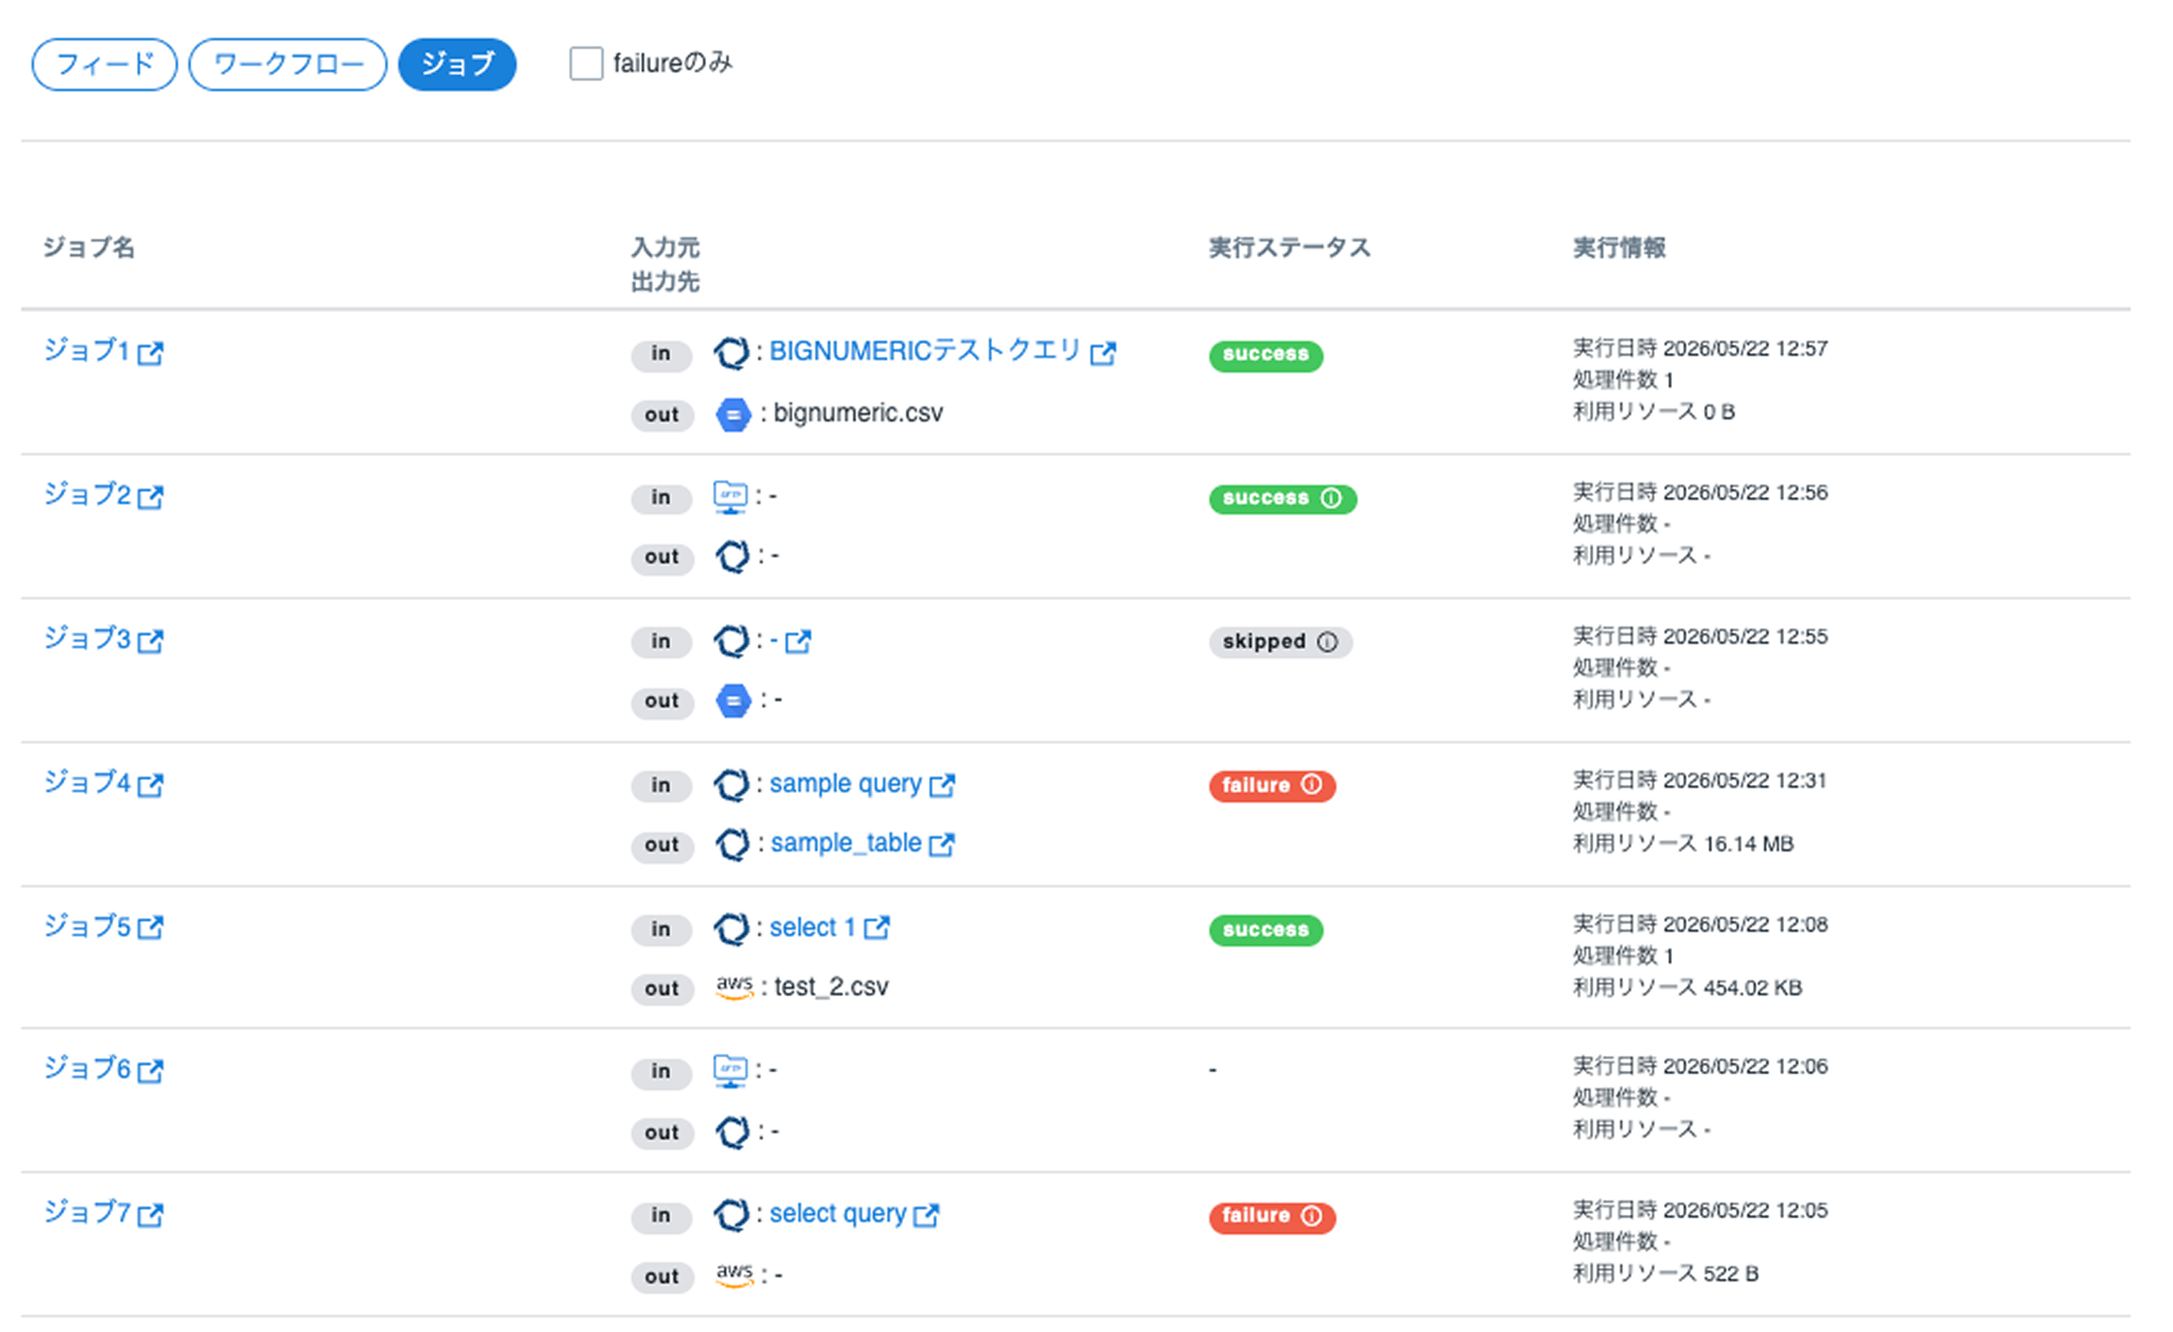Switch to the フィード tab
This screenshot has width=2173, height=1332.
click(x=104, y=65)
